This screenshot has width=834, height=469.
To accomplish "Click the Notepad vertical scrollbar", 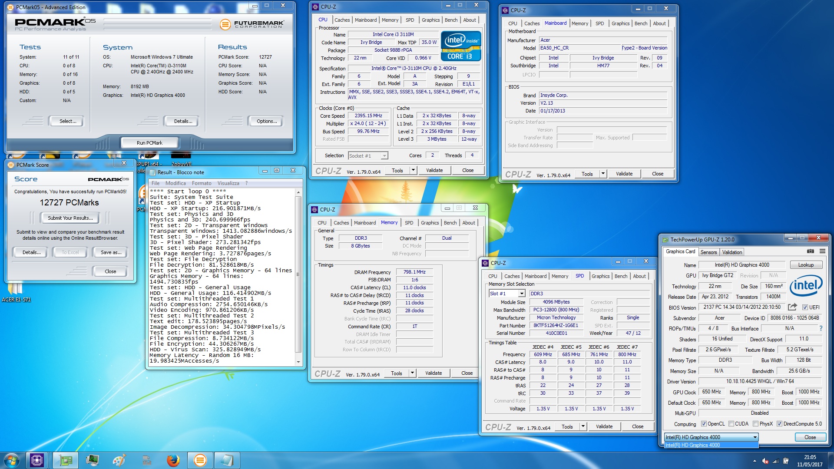I will 298,276.
